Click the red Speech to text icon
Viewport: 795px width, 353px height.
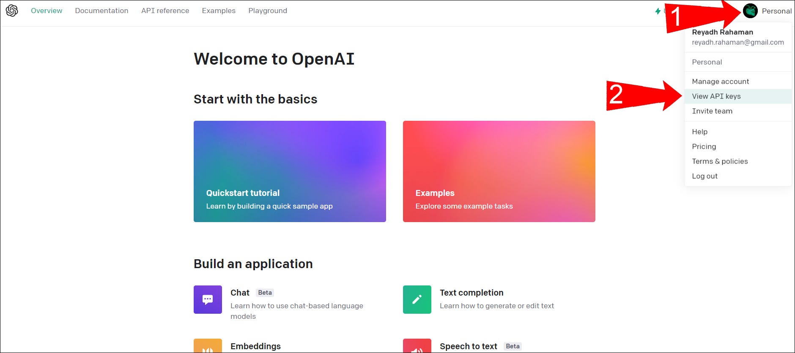[417, 346]
